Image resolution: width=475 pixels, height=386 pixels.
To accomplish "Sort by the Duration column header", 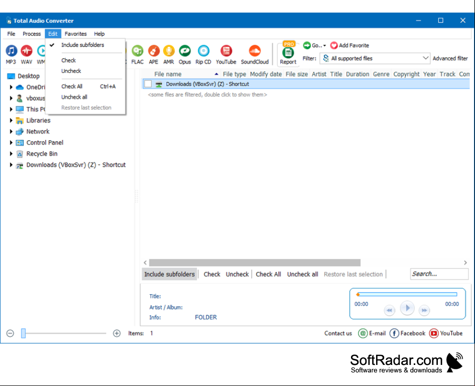I will coord(358,74).
